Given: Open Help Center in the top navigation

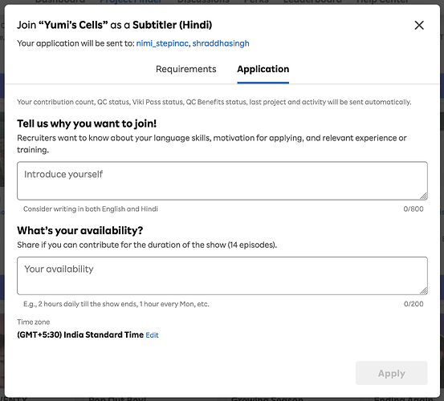Looking at the screenshot, I should pos(382,2).
